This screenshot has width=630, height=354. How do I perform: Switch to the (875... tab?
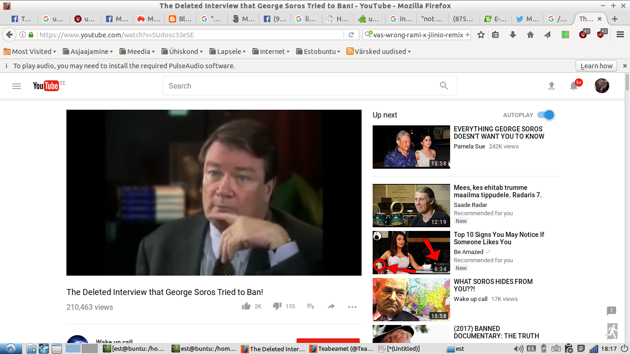click(463, 19)
